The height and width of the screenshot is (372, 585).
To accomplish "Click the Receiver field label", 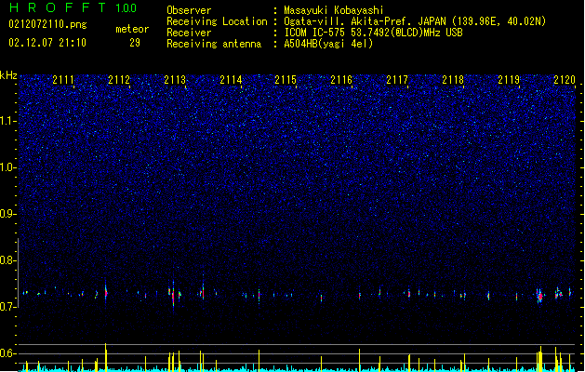I will (189, 33).
